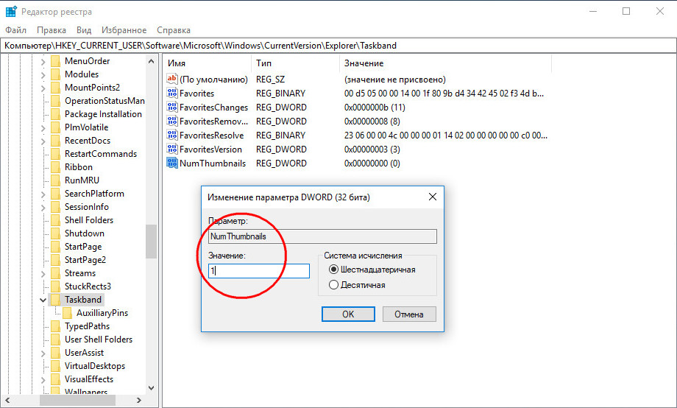
Task: Click the value 0x0000000b (11)
Action: (x=375, y=108)
